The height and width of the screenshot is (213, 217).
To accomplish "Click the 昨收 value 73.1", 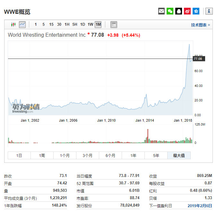I will (63, 176).
